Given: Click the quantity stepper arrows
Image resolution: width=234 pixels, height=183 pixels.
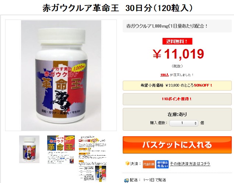Looking at the screenshot, I should click(x=196, y=123).
